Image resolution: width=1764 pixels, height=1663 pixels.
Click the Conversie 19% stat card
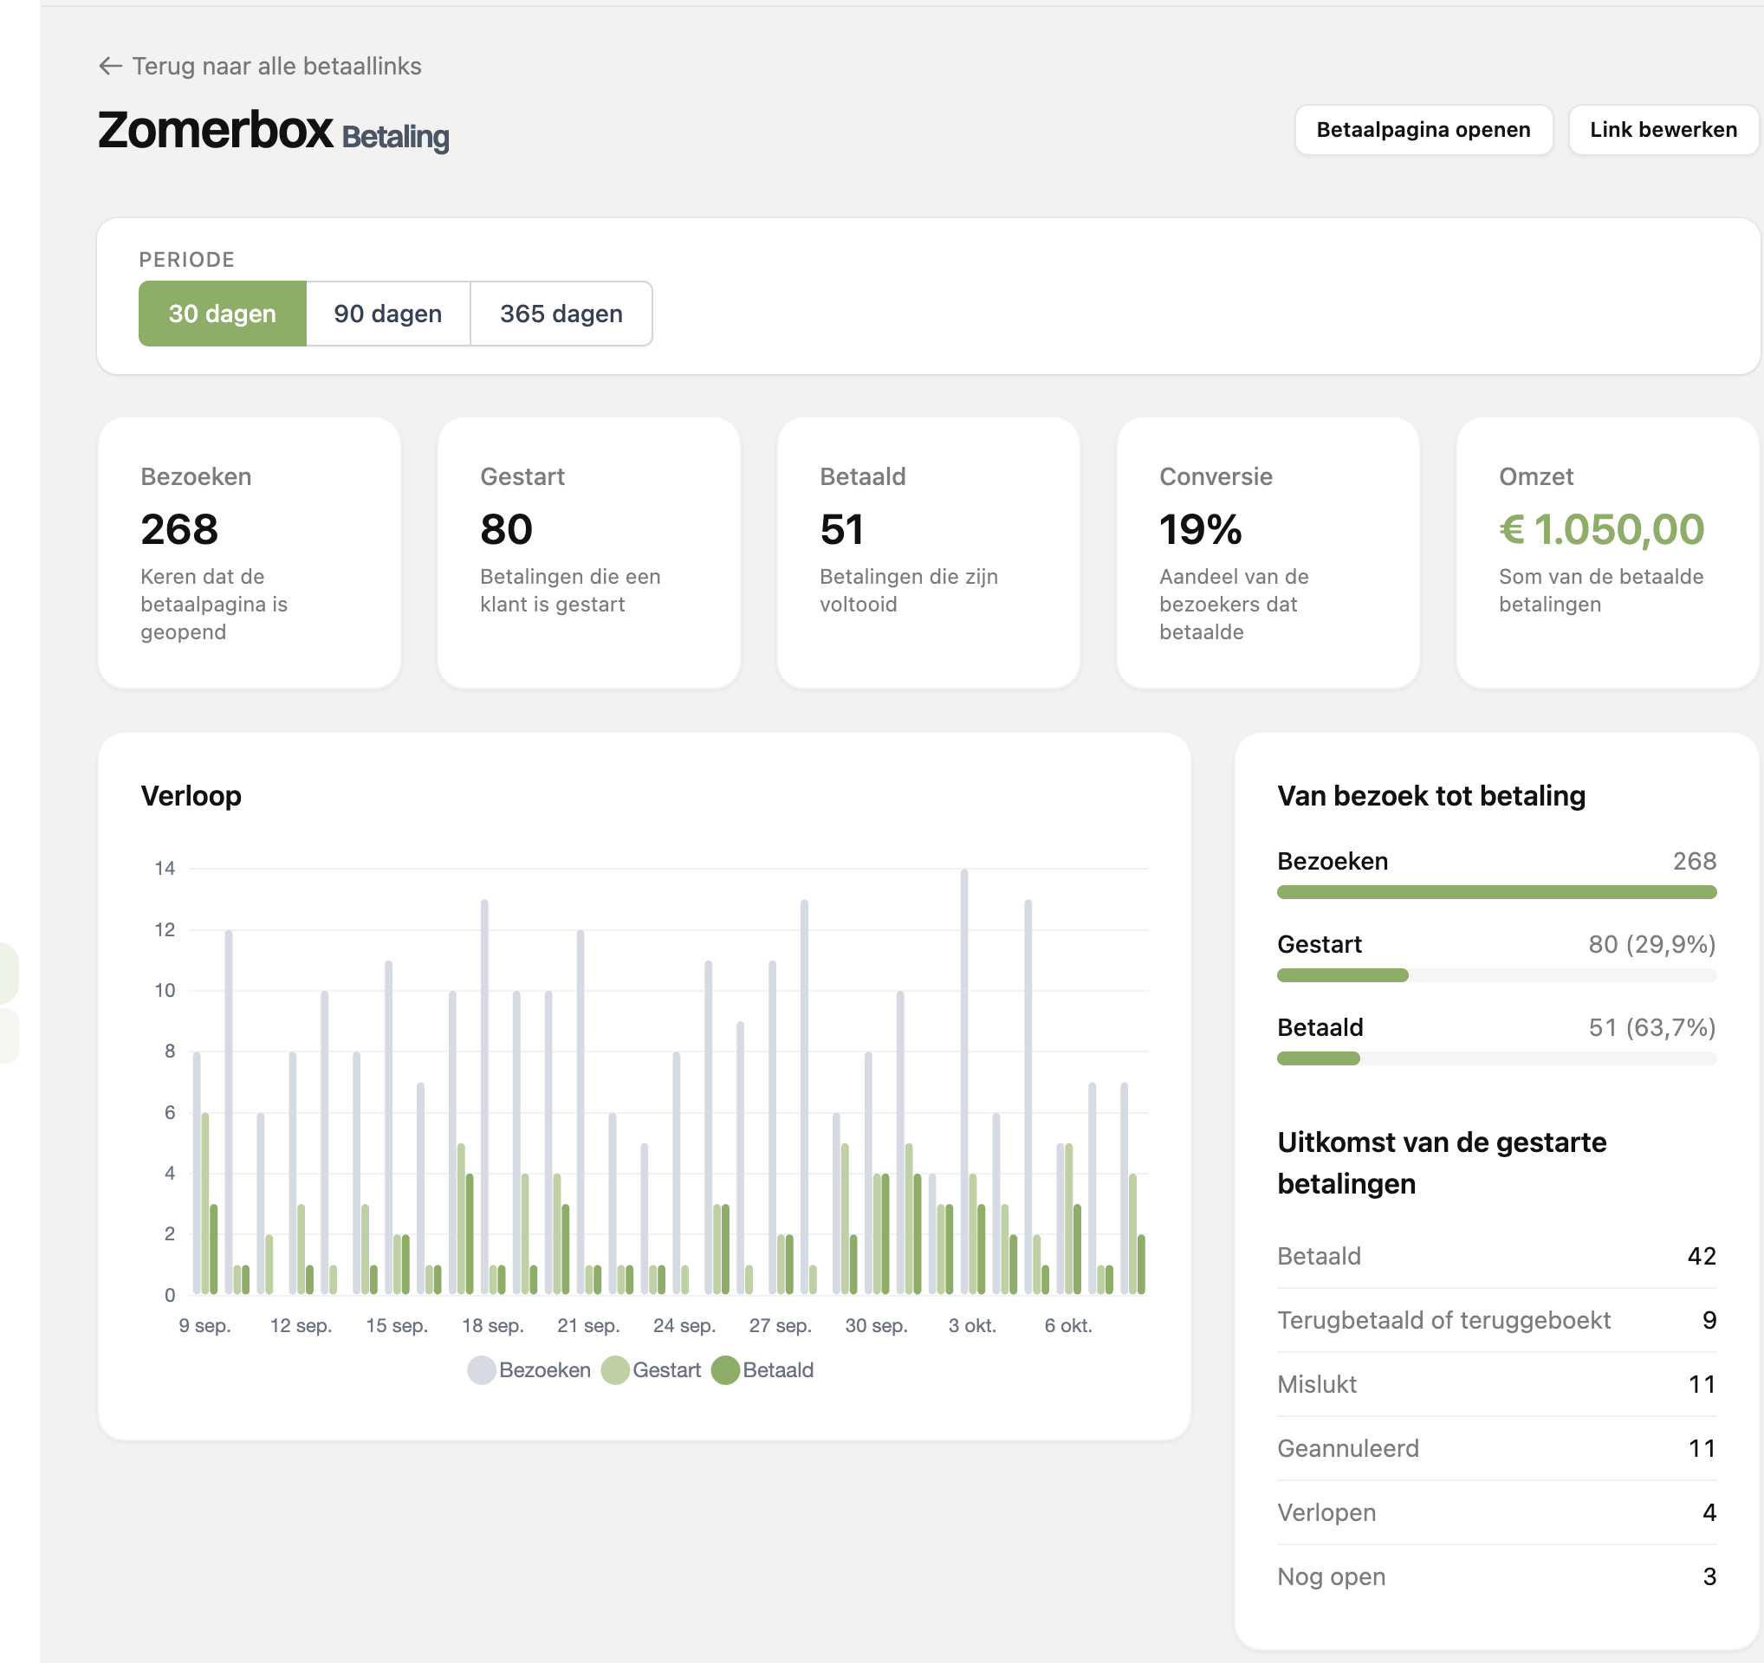[1268, 553]
